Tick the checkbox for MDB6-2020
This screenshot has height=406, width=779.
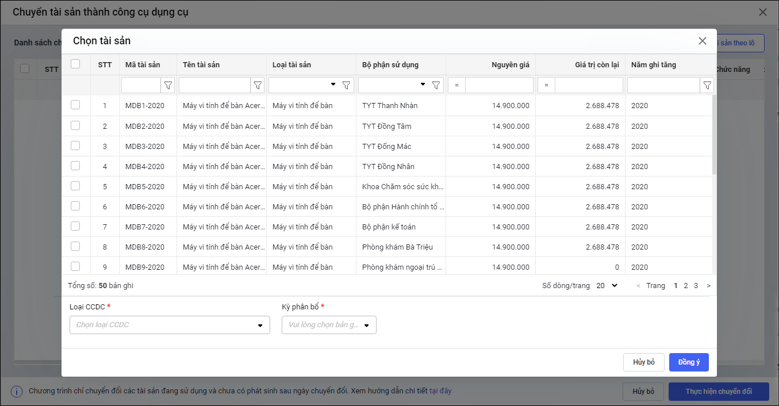(75, 206)
